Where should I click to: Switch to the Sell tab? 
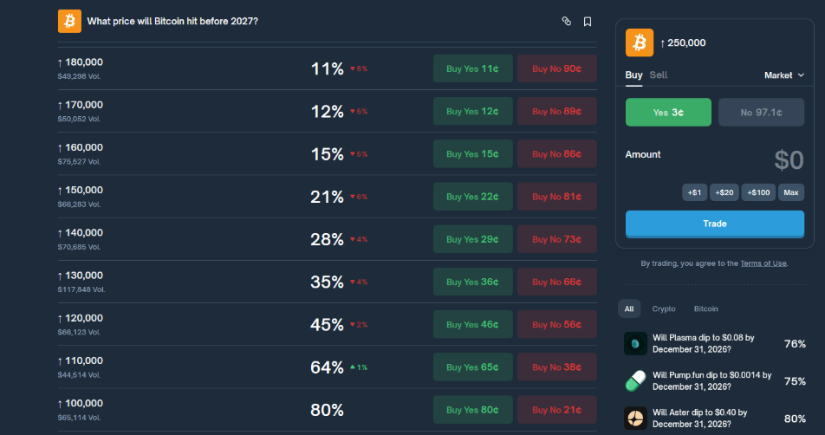point(659,75)
